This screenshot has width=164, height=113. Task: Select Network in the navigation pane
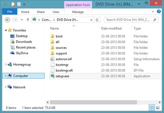coord(19,87)
